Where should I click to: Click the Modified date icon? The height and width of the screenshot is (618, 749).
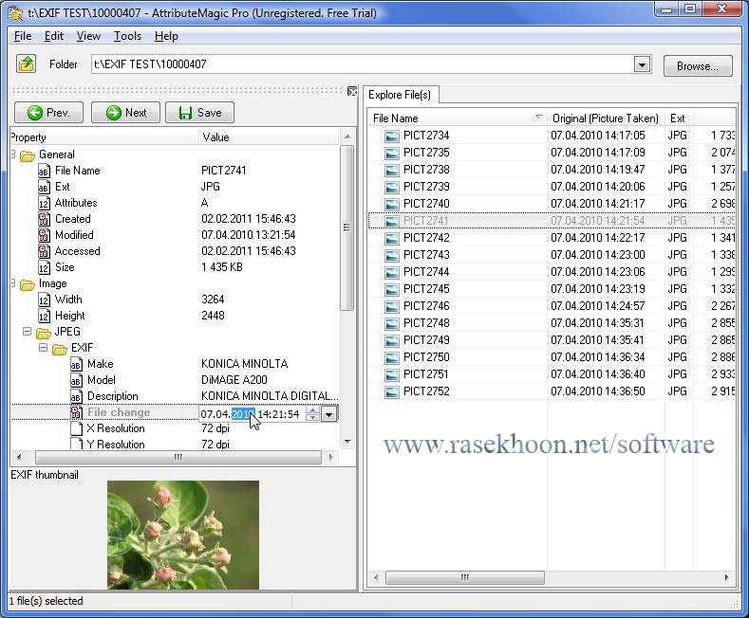pos(44,236)
